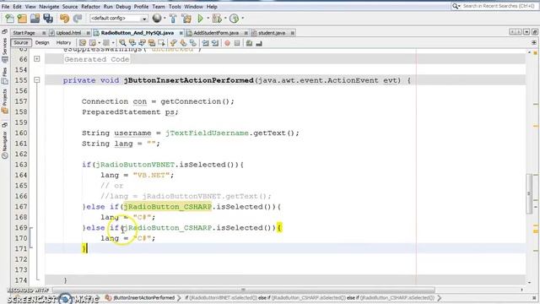Collapse the jButtonInsertActionPerformed method fold
The image size is (540, 304).
click(37, 80)
